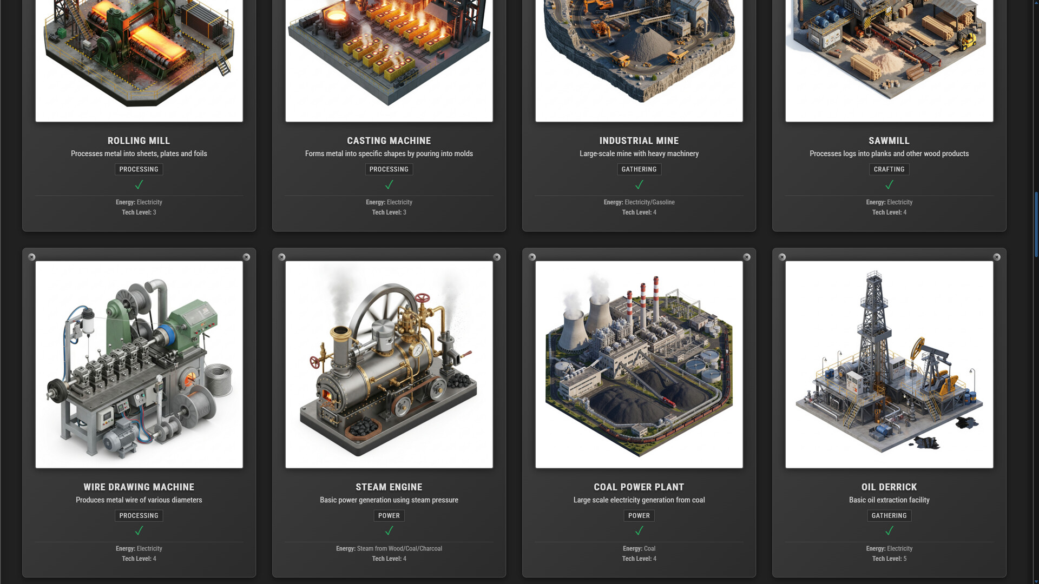Click the Oil Derrick image thumbnail
The width and height of the screenshot is (1039, 584).
889,363
